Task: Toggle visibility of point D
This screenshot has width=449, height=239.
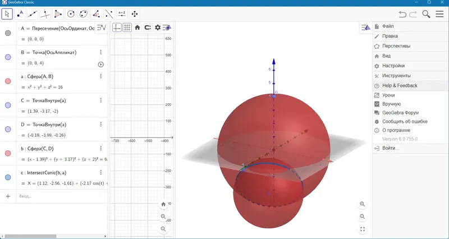Action: [x=8, y=130]
